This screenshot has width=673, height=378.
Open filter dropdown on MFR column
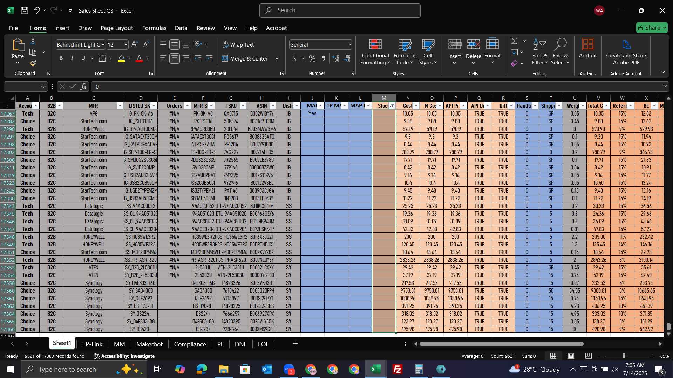click(120, 106)
